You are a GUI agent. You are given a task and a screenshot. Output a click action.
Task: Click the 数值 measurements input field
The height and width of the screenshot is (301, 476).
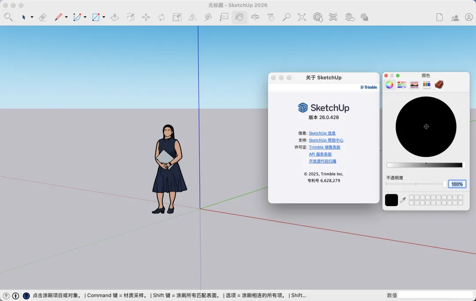tap(435, 295)
